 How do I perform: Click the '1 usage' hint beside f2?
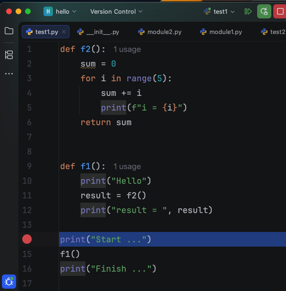coord(127,49)
